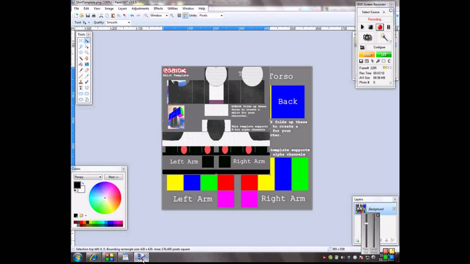Click the New image toolbar icon
470x264 pixels.
tap(76, 15)
